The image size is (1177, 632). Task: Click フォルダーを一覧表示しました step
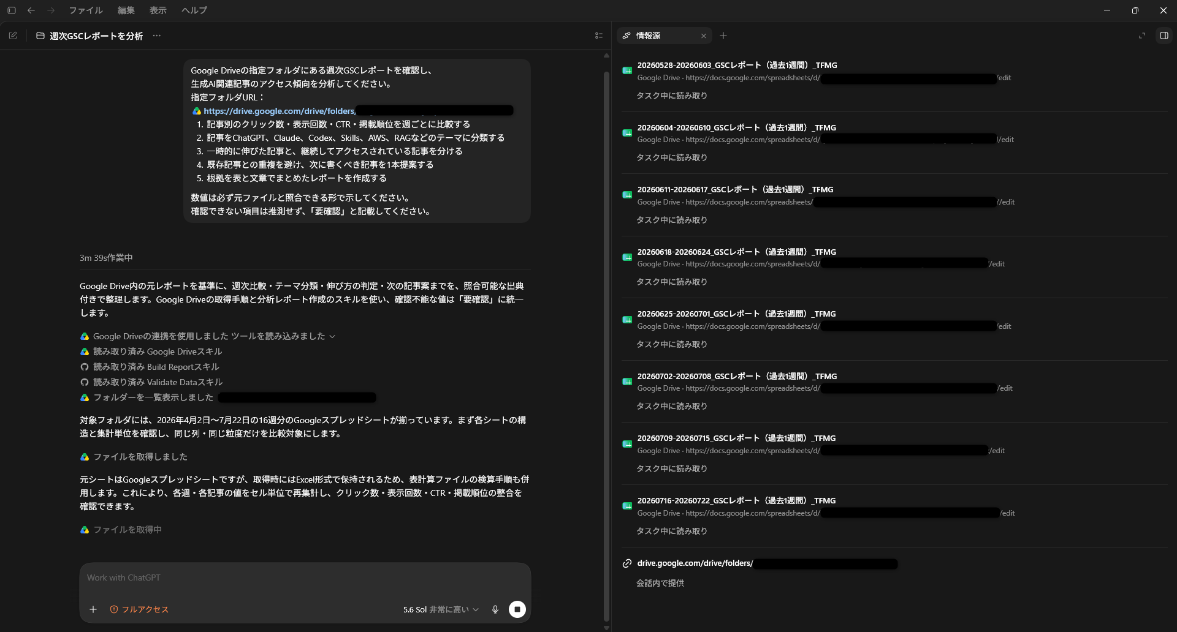click(x=153, y=397)
